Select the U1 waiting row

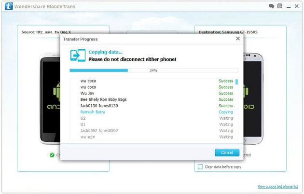(x=154, y=124)
